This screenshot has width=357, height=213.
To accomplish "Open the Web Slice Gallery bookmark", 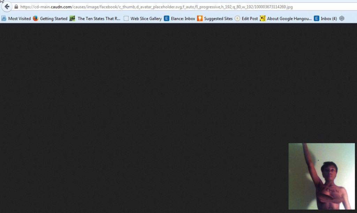I will [x=146, y=18].
